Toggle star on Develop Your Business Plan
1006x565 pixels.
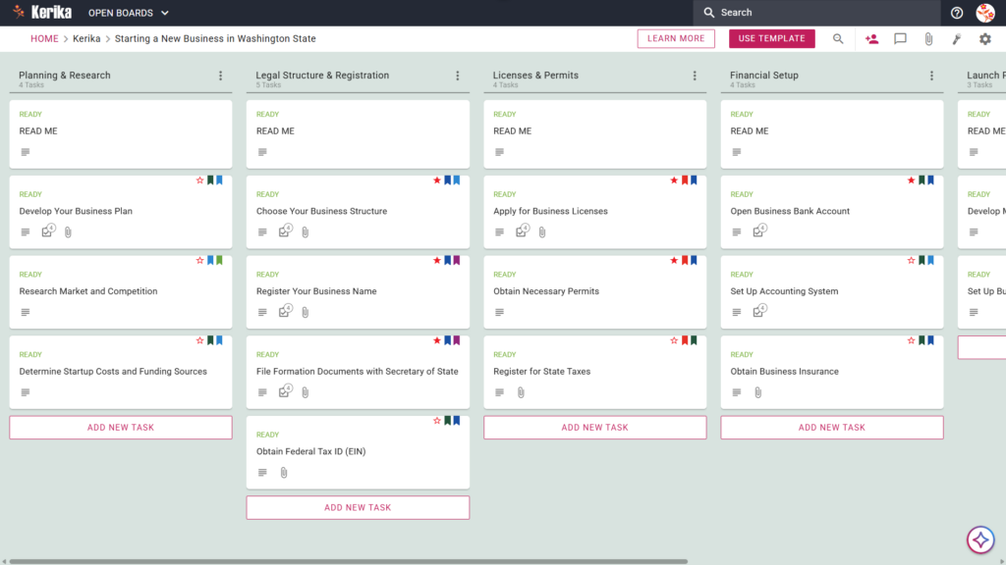tap(199, 180)
